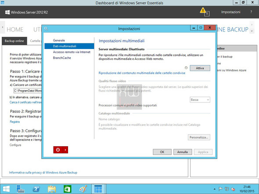Click Annulla to cancel dialog
Screen dimensions: 259x194
coord(183,152)
